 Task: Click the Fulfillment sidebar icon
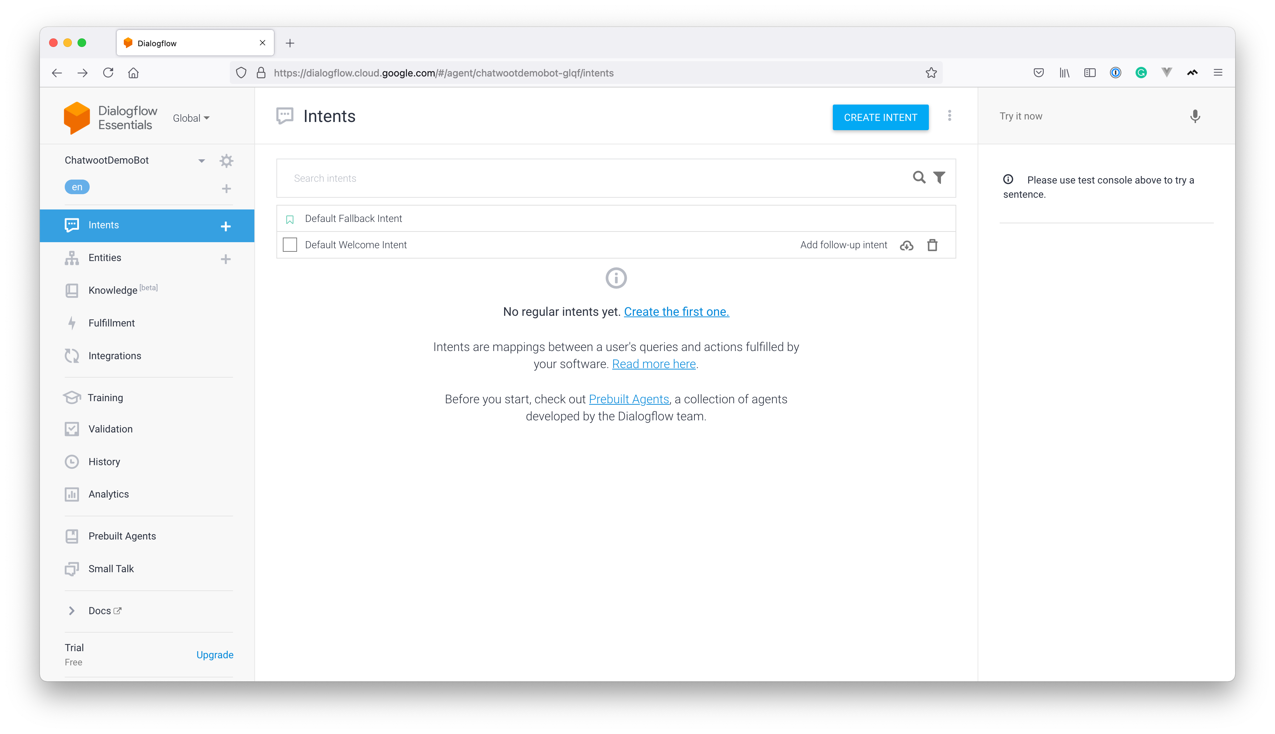coord(73,322)
